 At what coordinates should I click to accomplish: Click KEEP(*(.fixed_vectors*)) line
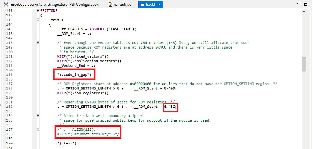(x=83, y=56)
